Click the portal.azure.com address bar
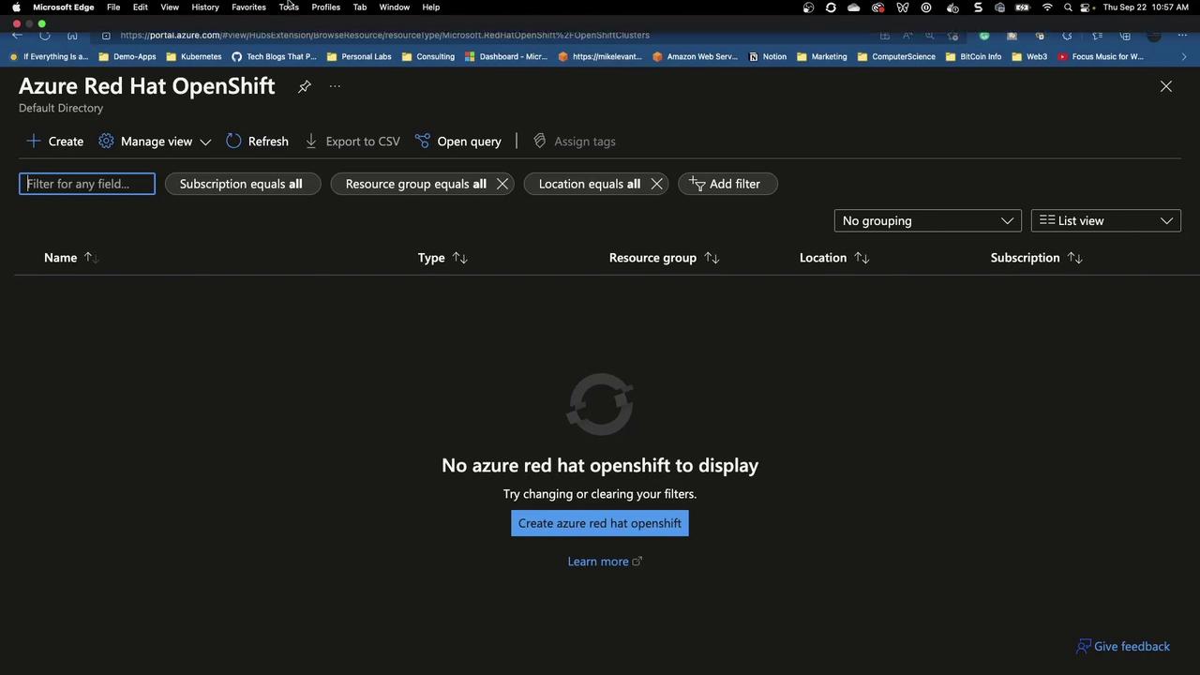Viewport: 1200px width, 675px height. (384, 35)
